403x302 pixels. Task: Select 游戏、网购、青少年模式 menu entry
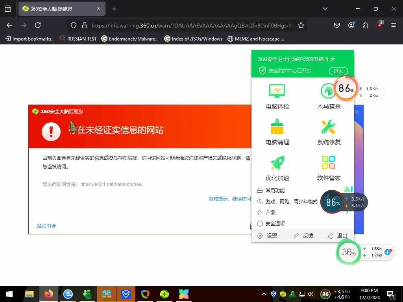pyautogui.click(x=287, y=202)
